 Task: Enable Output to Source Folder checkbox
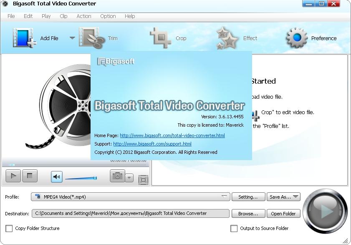(234, 228)
